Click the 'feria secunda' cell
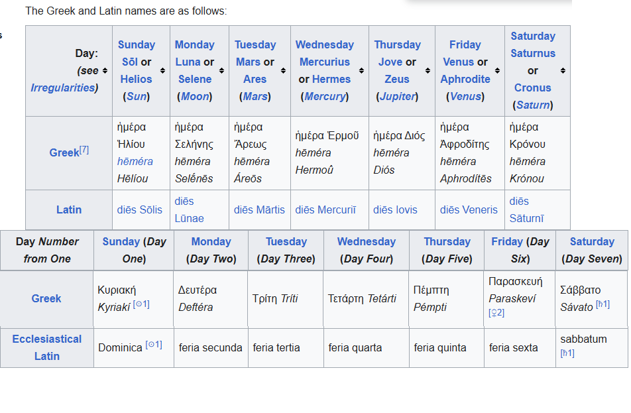 coord(211,348)
